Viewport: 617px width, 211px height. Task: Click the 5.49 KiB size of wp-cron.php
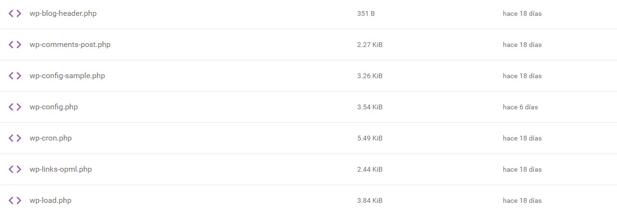tap(370, 138)
